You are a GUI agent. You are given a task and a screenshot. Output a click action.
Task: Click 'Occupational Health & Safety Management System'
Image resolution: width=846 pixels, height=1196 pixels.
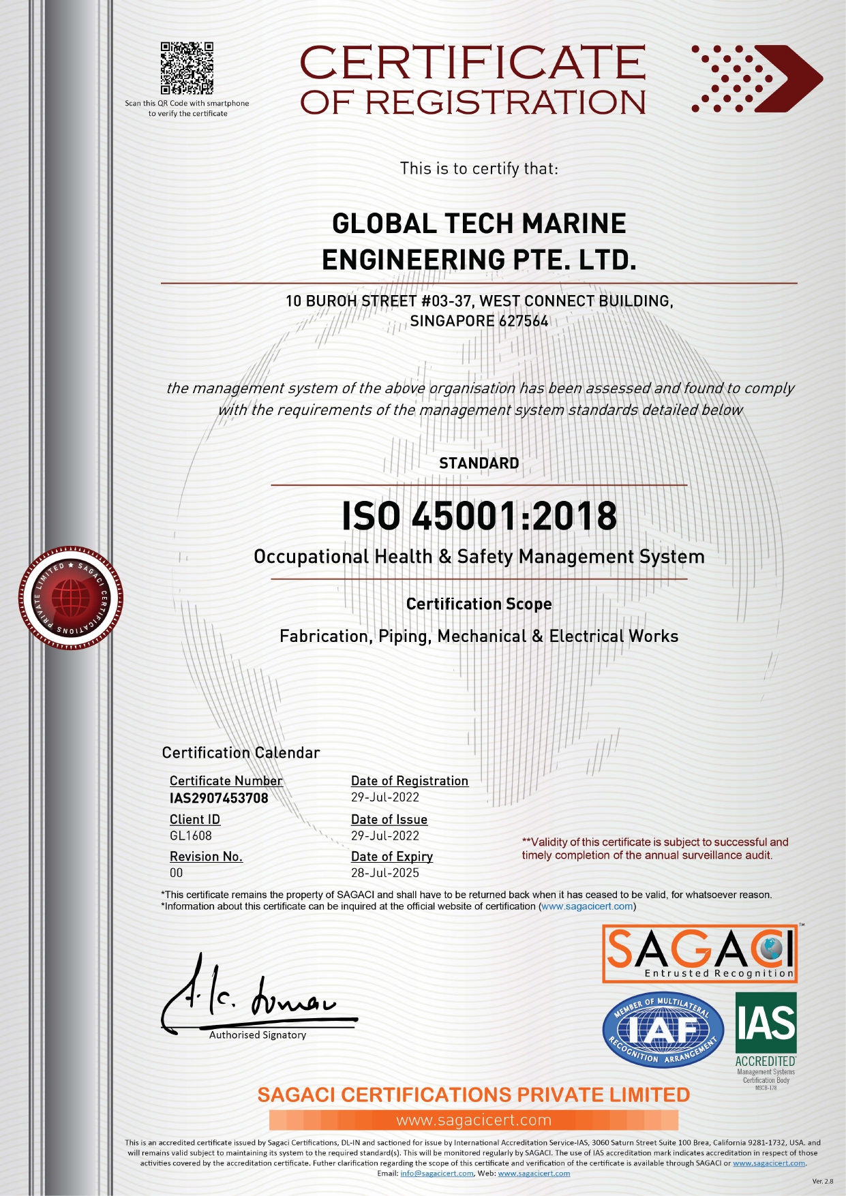[x=479, y=557]
